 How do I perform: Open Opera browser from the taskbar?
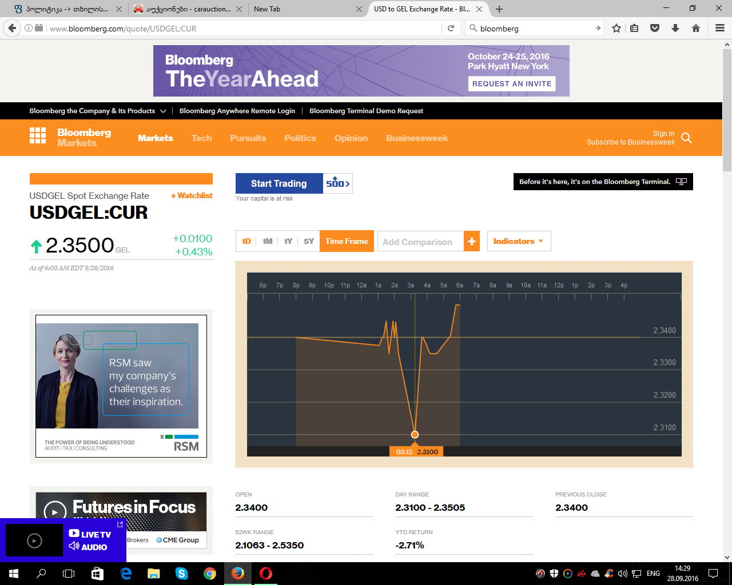pos(266,574)
